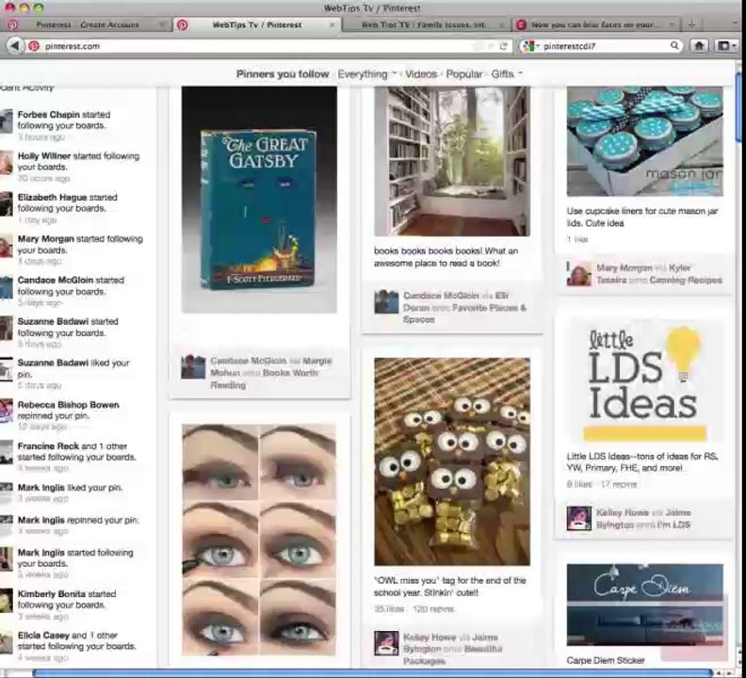Click the 120 repins count on owl pin

[434, 609]
